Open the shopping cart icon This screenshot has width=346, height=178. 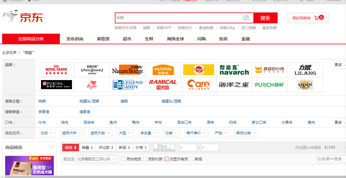317,18
